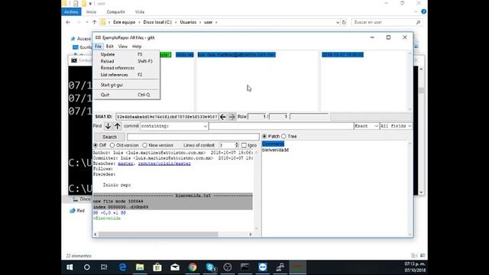Image resolution: width=489 pixels, height=275 pixels.
Task: Open OBS Studio taskbar icon
Action: pos(228,267)
